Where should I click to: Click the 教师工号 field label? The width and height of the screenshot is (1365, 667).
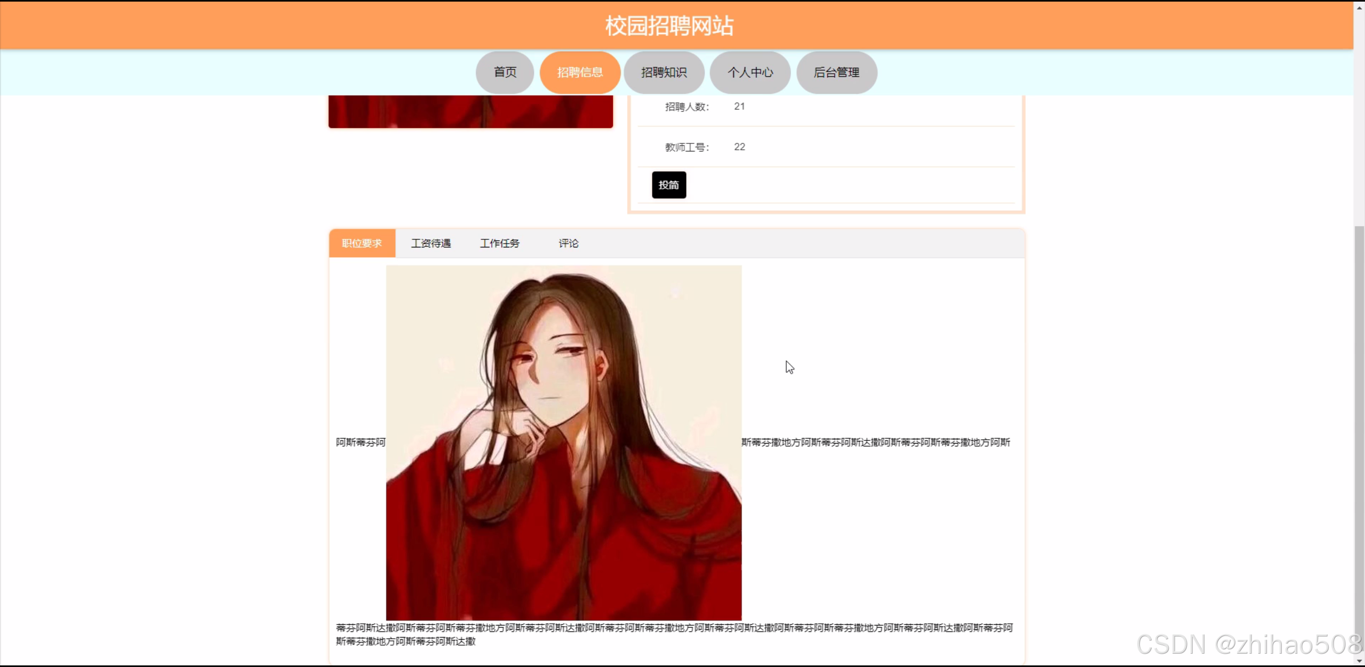687,147
